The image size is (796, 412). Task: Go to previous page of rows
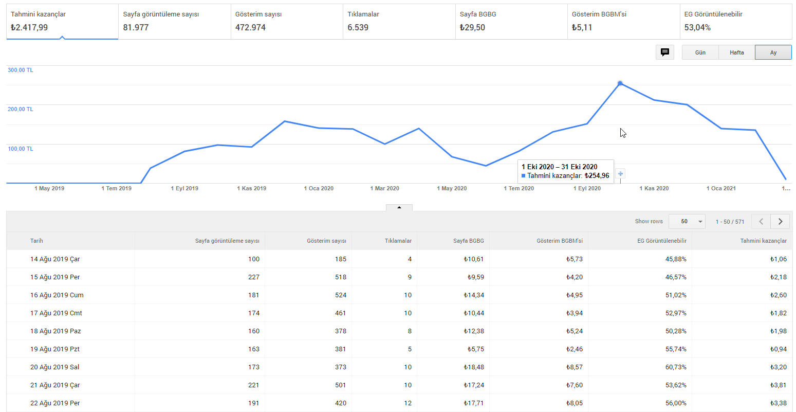[761, 222]
